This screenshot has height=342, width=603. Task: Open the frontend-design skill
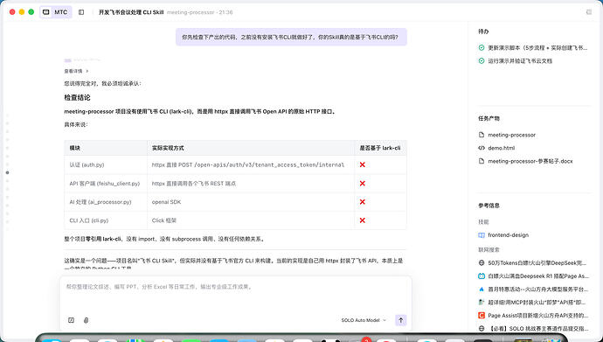(x=508, y=235)
